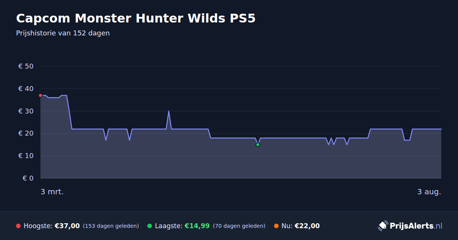Click the green lowest-price dot on chart

point(258,145)
